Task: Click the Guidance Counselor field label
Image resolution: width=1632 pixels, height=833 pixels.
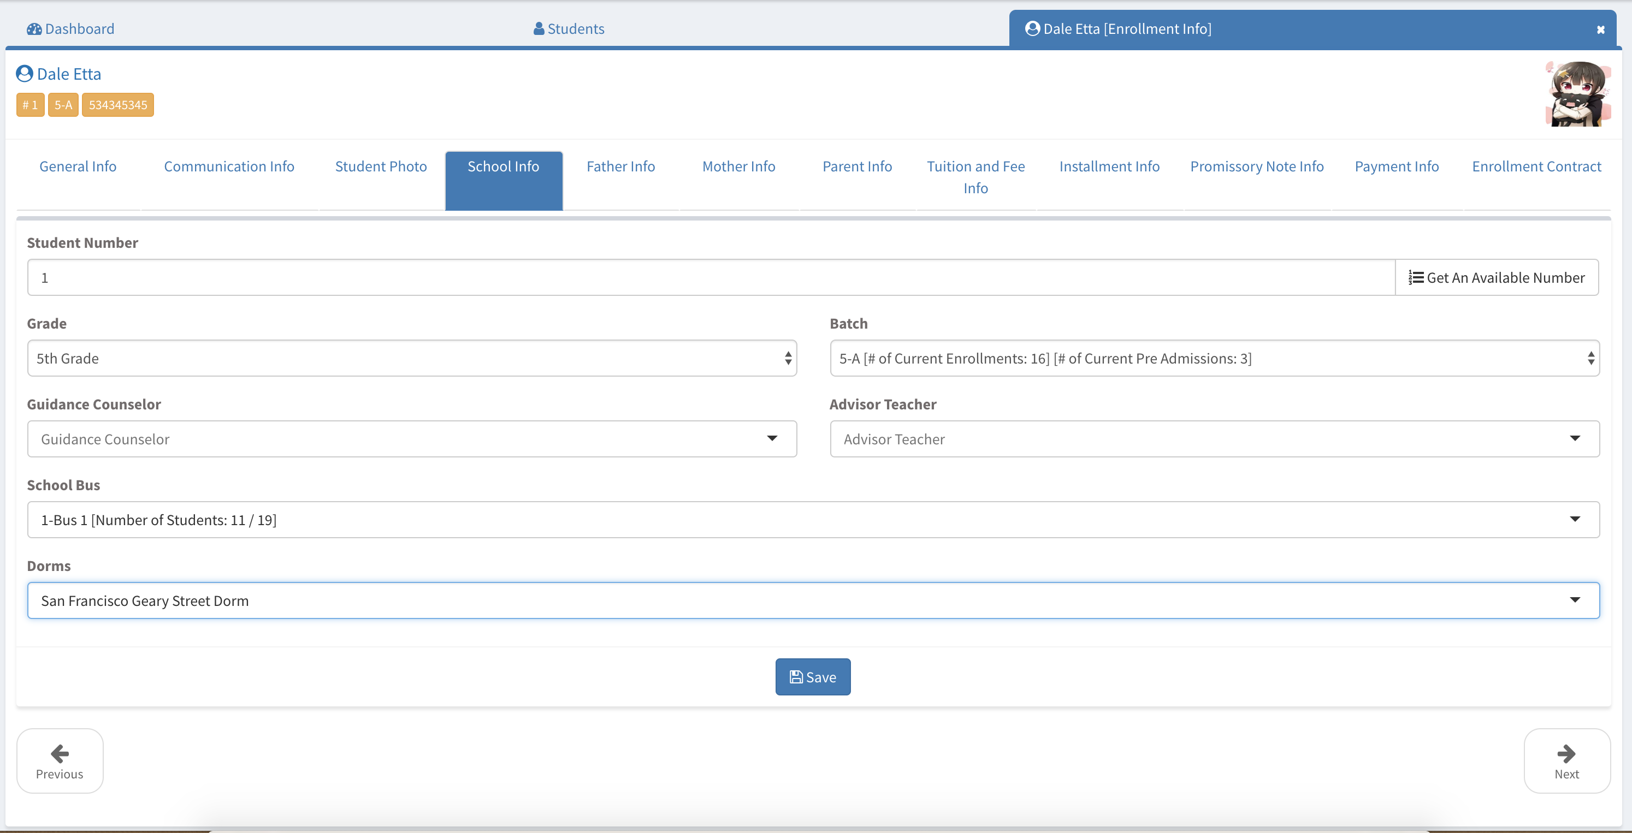Action: tap(94, 404)
